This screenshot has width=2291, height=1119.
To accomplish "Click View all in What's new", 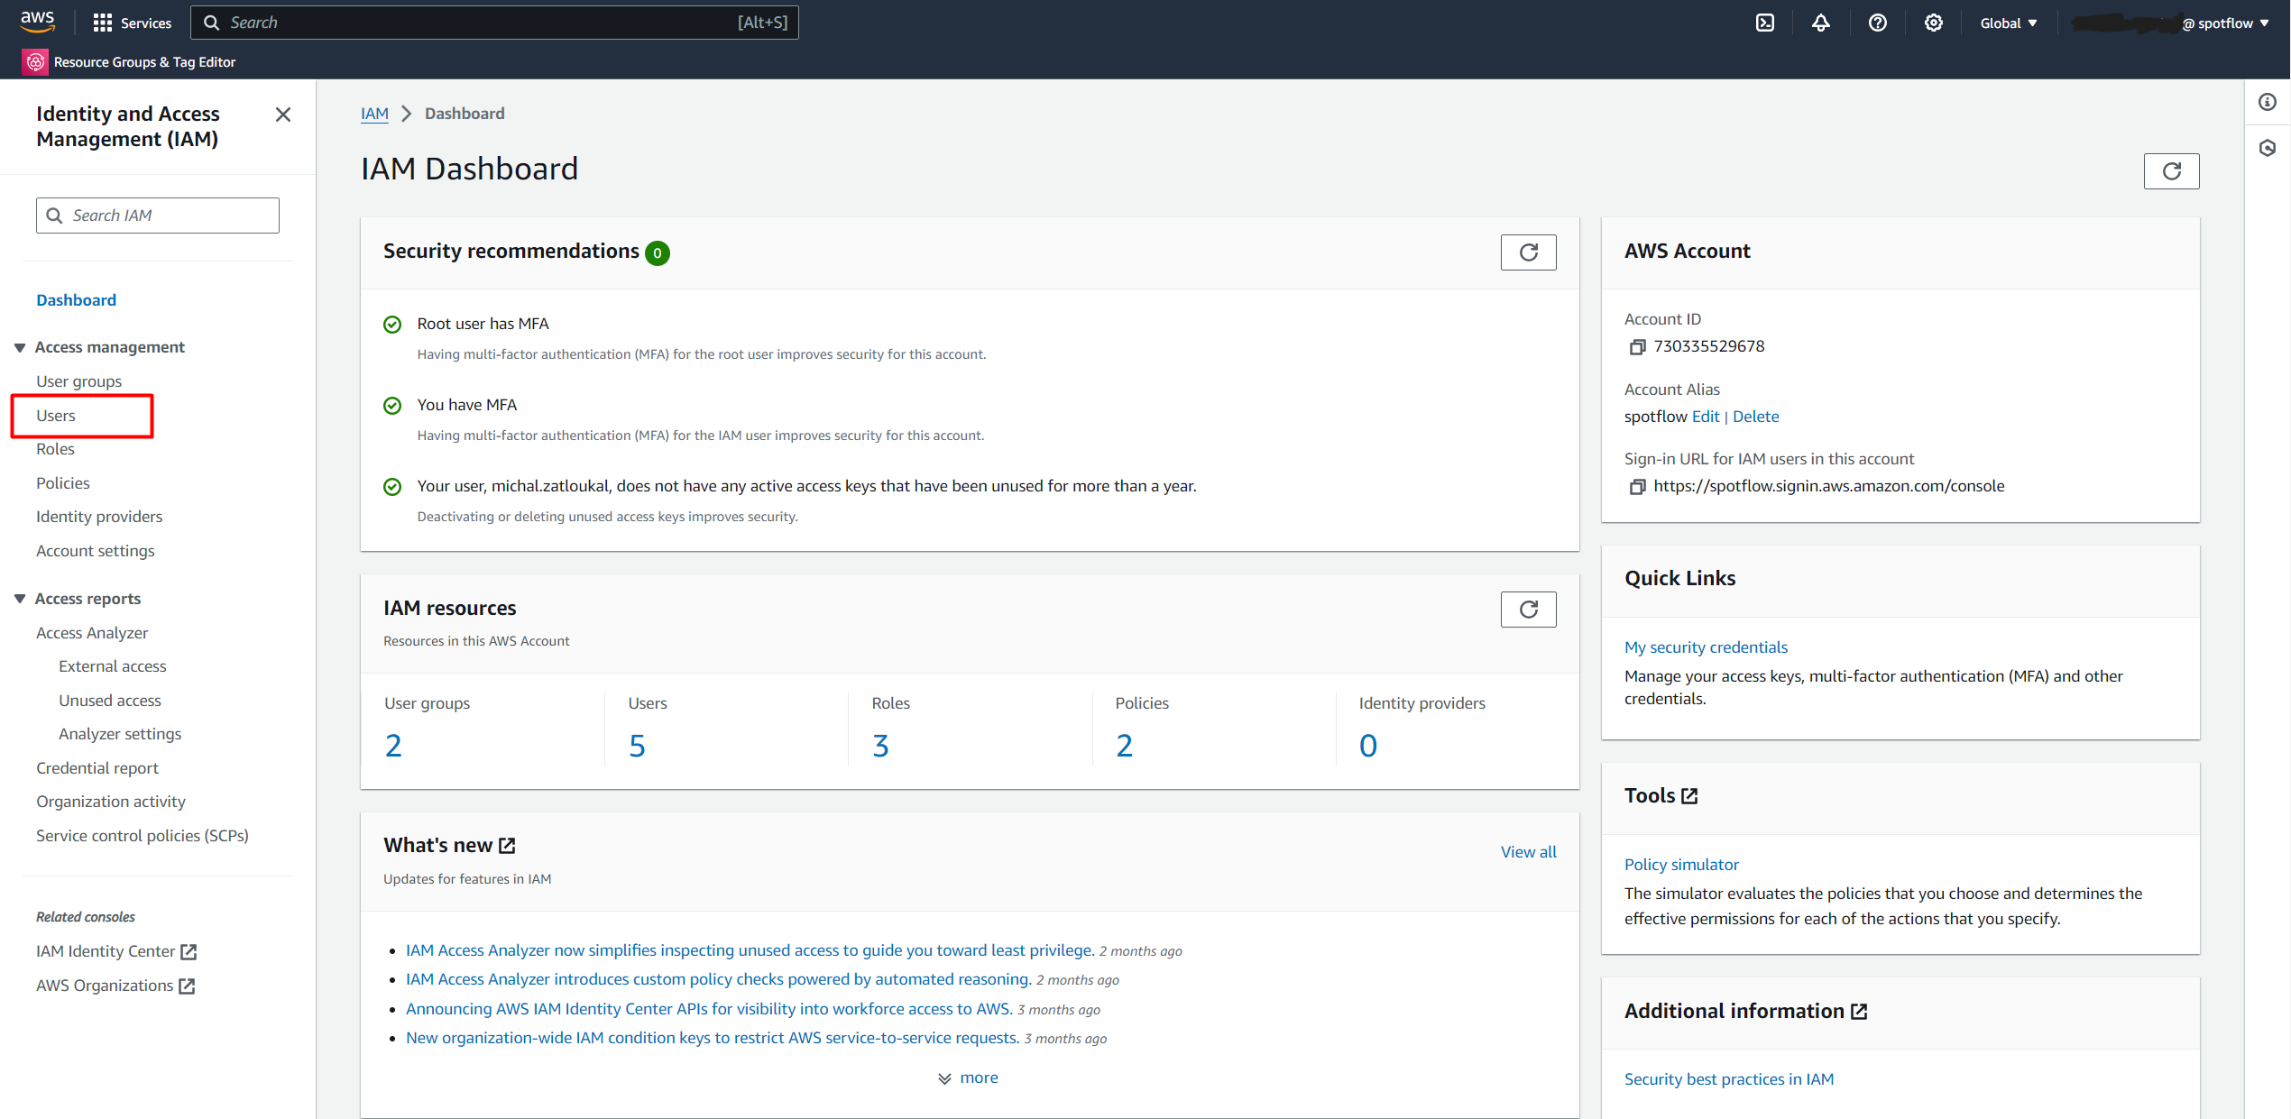I will click(x=1528, y=852).
